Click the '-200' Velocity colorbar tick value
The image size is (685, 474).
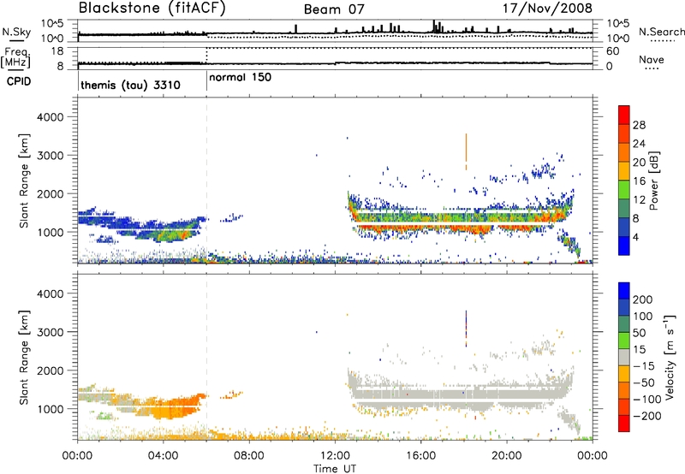(647, 416)
